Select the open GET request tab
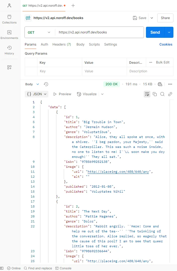 (x=44, y=6)
